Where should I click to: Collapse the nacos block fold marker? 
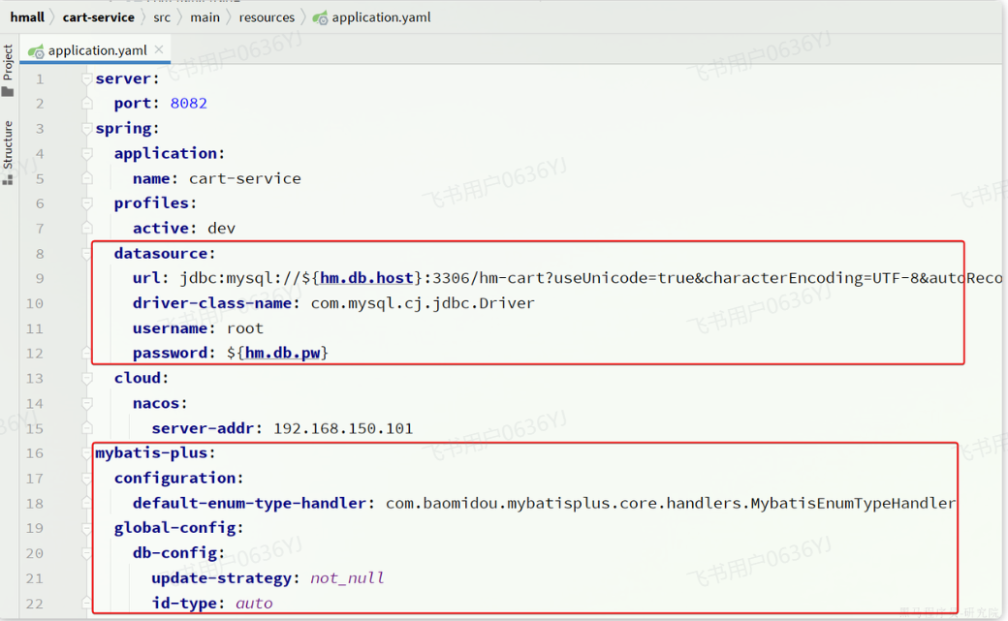pyautogui.click(x=87, y=403)
